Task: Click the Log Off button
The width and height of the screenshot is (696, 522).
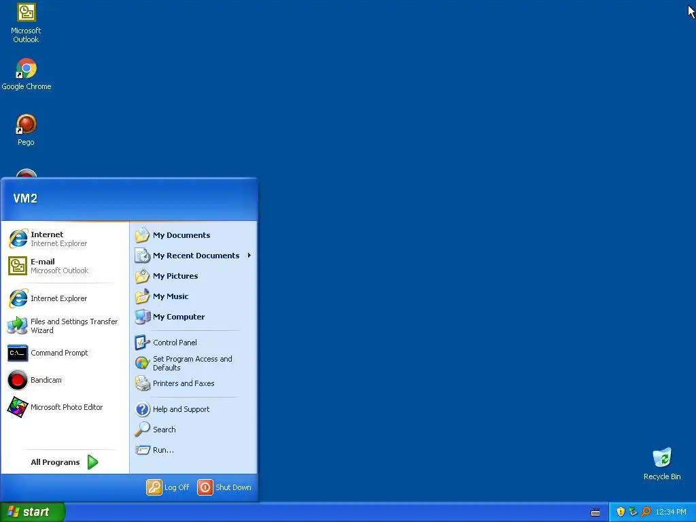Action: tap(168, 487)
